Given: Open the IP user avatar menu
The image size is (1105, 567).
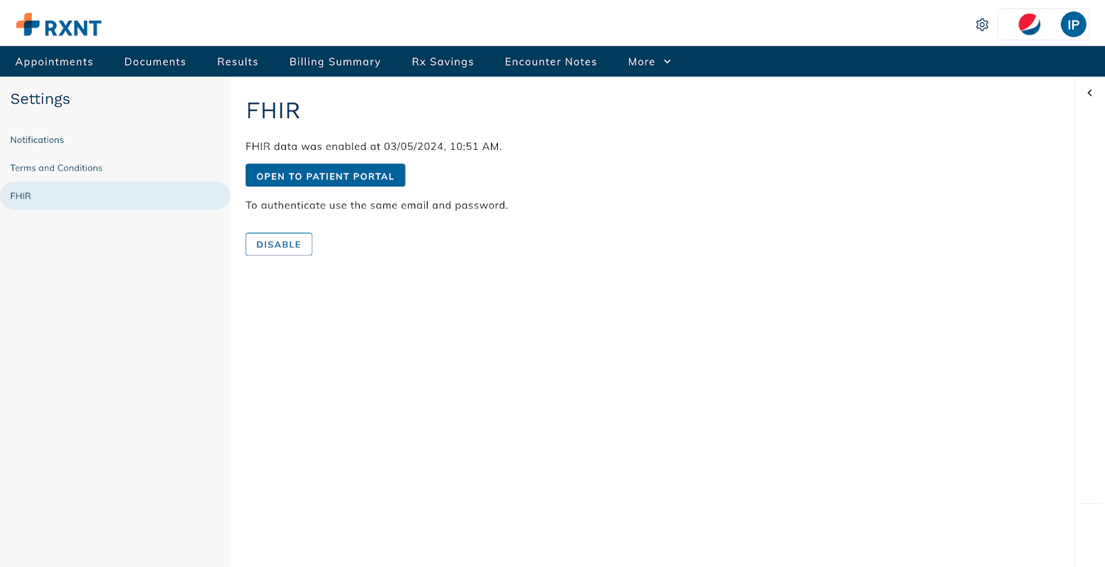Looking at the screenshot, I should coord(1073,25).
